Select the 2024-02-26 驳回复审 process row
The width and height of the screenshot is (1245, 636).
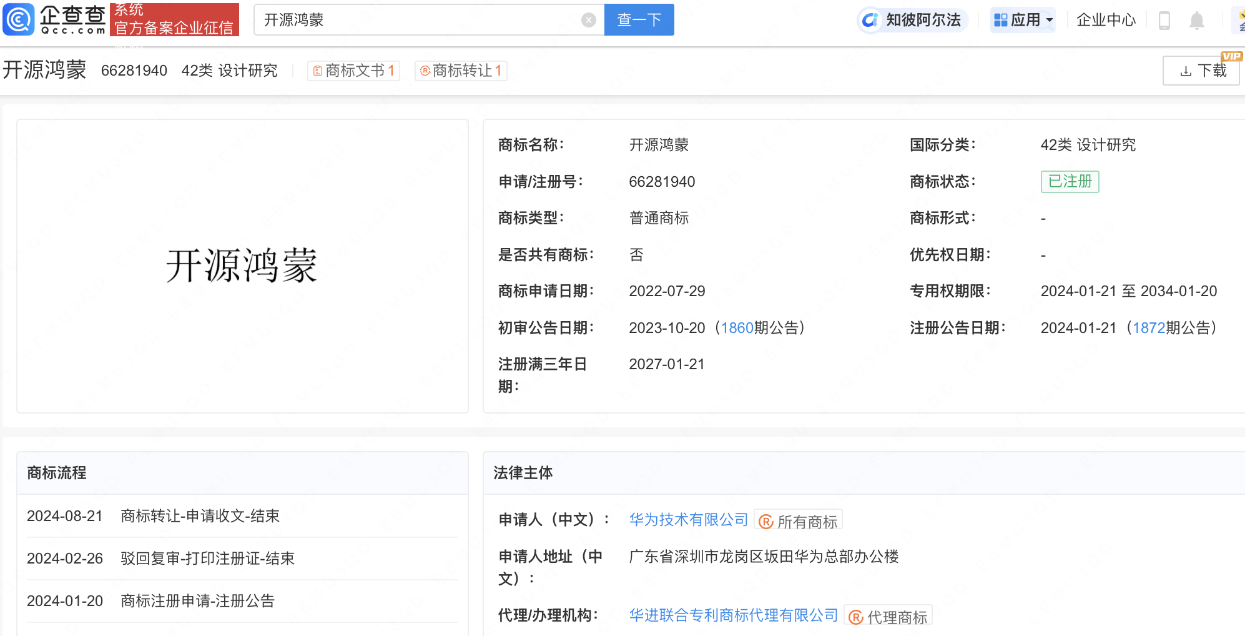[x=242, y=559]
